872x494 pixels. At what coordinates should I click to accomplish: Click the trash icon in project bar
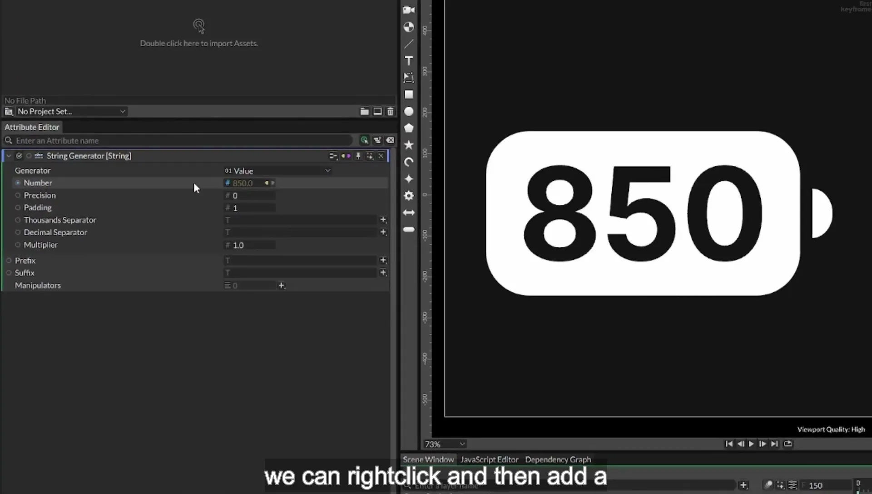click(390, 111)
